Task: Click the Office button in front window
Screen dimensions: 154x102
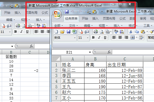Action: coord(57,14)
